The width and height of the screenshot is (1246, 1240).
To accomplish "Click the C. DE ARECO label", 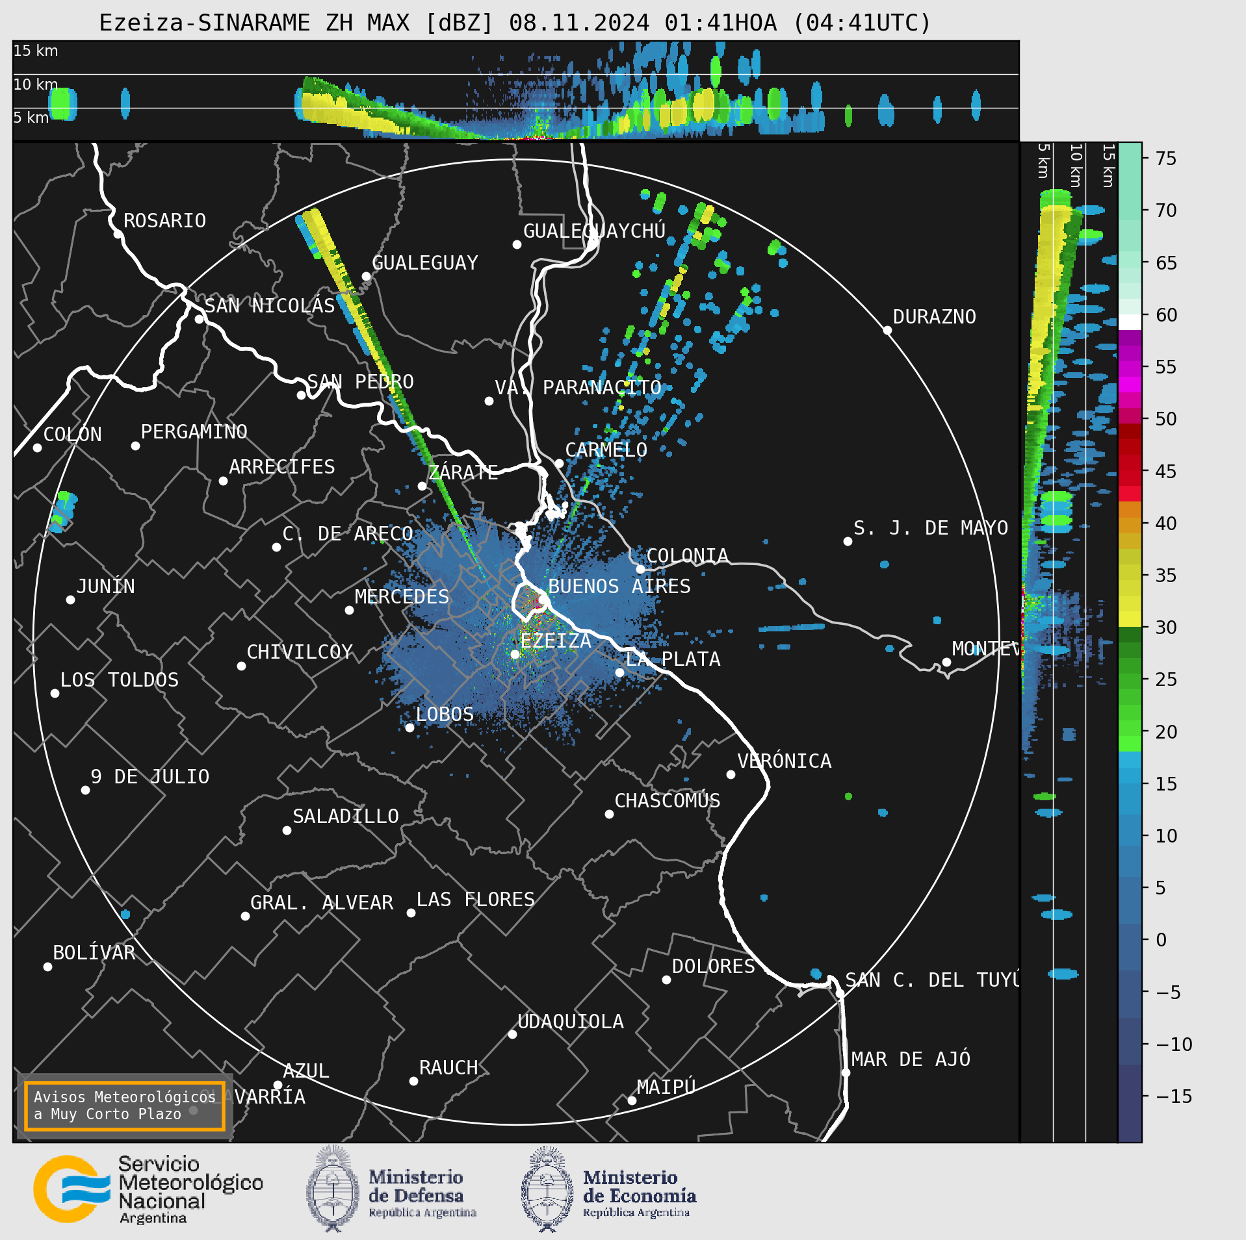I will (348, 534).
